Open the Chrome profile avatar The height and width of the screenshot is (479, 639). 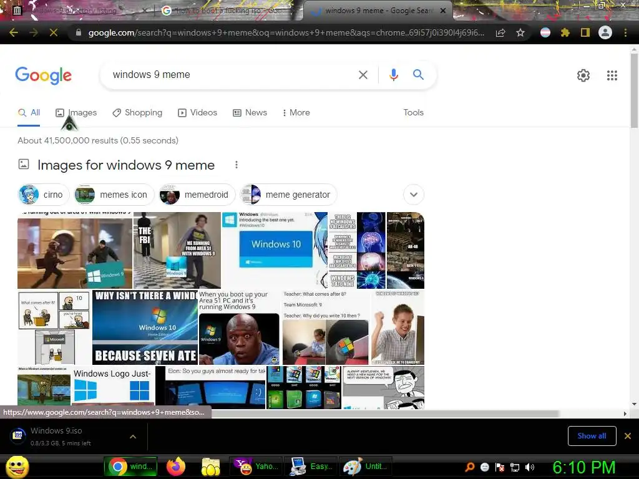pyautogui.click(x=605, y=32)
